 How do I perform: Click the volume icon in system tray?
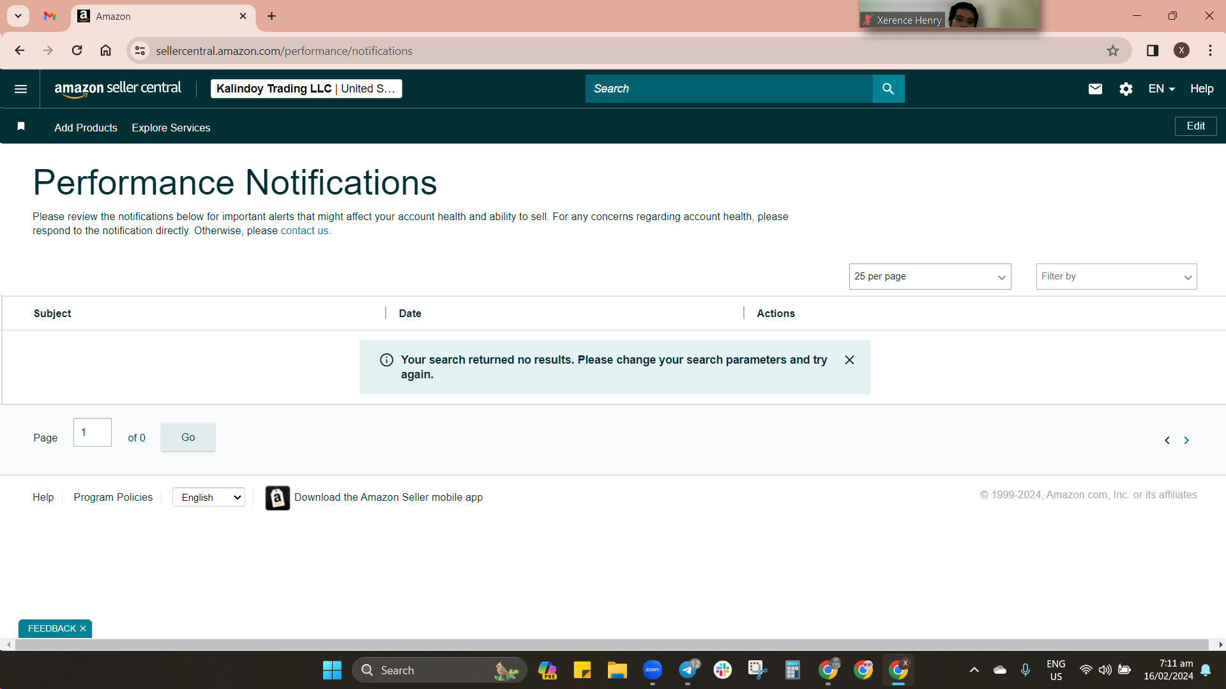1105,670
